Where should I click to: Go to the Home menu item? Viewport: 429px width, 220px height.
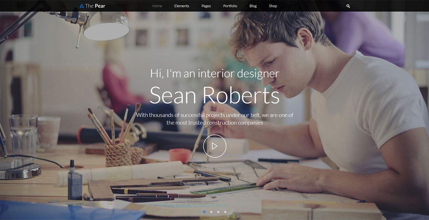pyautogui.click(x=157, y=6)
